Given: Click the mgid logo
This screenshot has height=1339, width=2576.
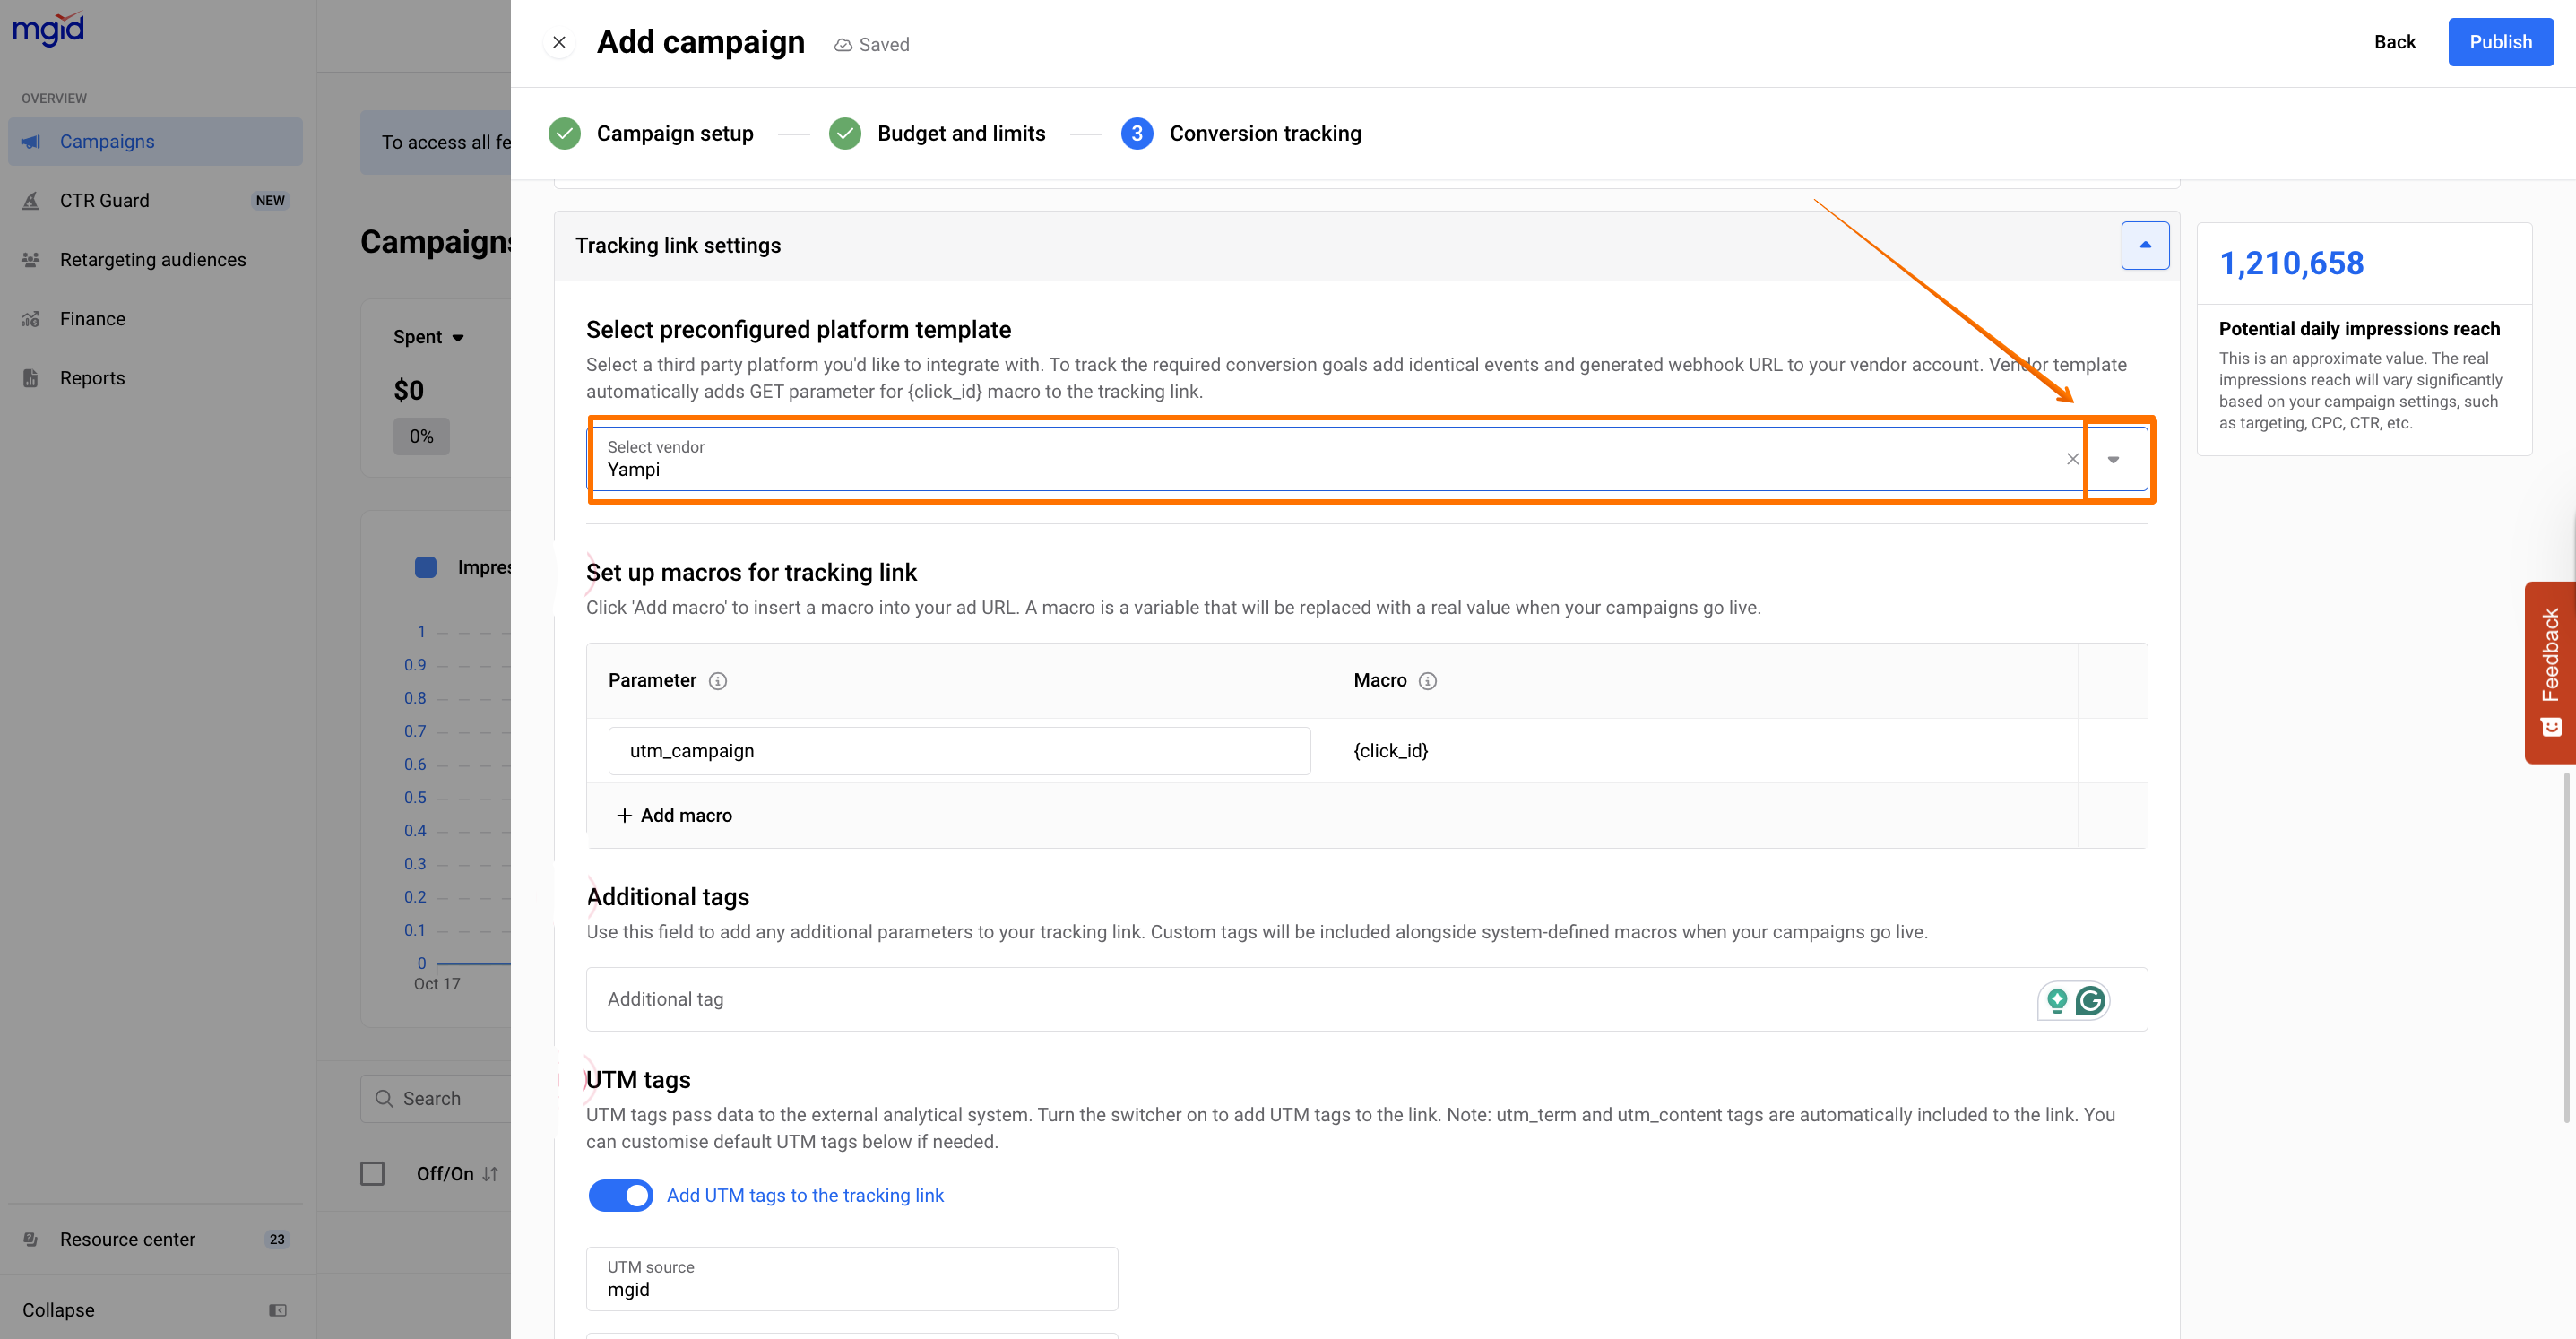Looking at the screenshot, I should coord(48,28).
